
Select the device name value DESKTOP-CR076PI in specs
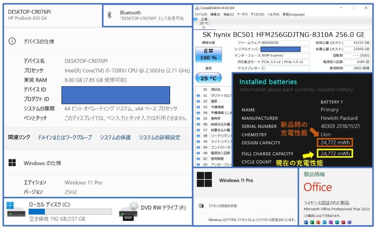click(86, 61)
